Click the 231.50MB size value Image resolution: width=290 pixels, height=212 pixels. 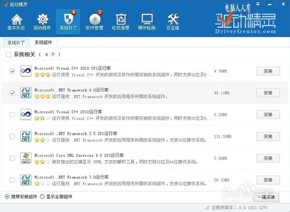(223, 136)
